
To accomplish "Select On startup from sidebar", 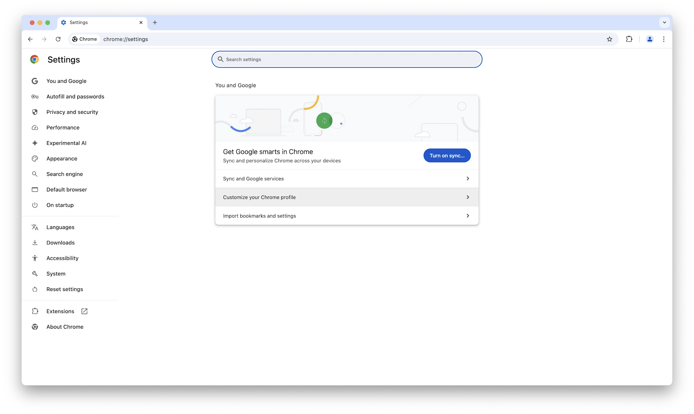I will click(x=60, y=204).
